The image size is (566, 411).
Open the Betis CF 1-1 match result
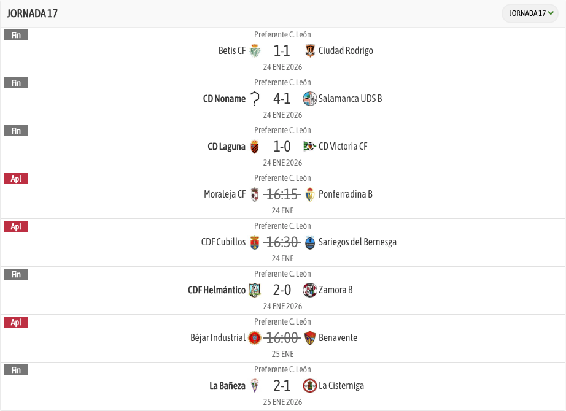(x=282, y=51)
